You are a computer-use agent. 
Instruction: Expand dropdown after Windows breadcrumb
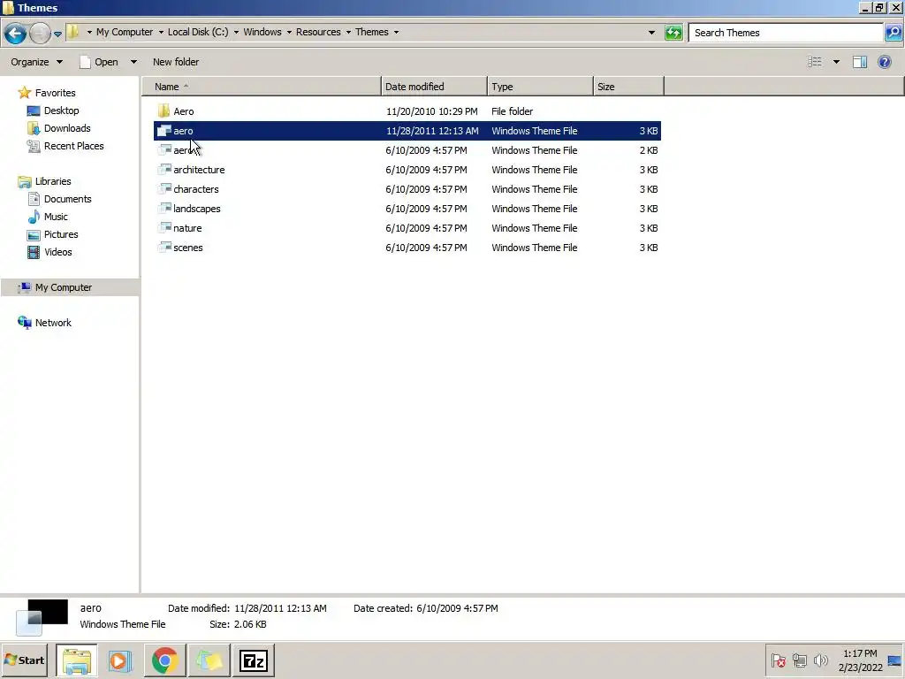pos(289,33)
